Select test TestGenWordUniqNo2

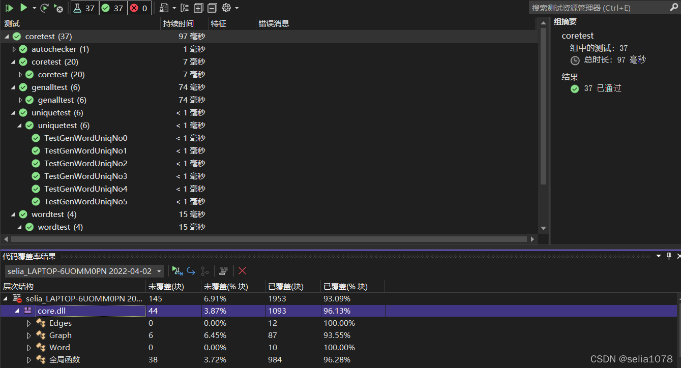click(x=269, y=164)
